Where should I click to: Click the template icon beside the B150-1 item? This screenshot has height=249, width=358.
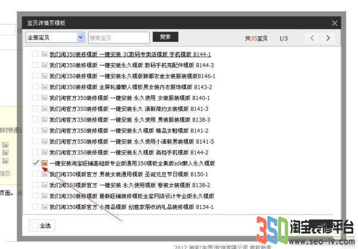point(44,174)
